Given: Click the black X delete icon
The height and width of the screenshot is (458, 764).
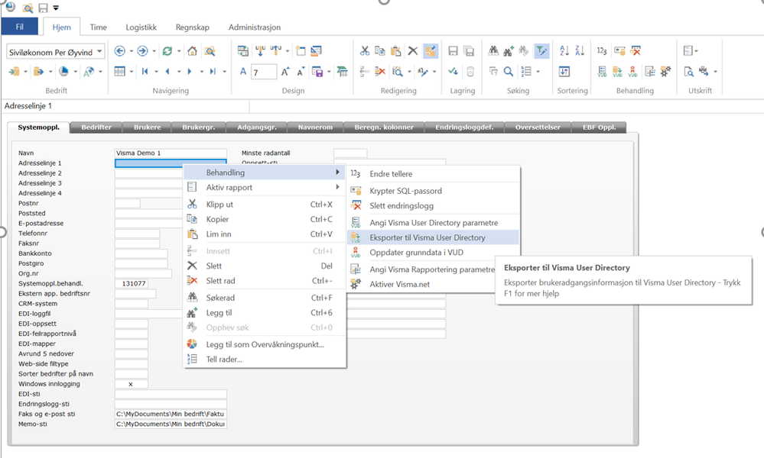Looking at the screenshot, I should 413,50.
